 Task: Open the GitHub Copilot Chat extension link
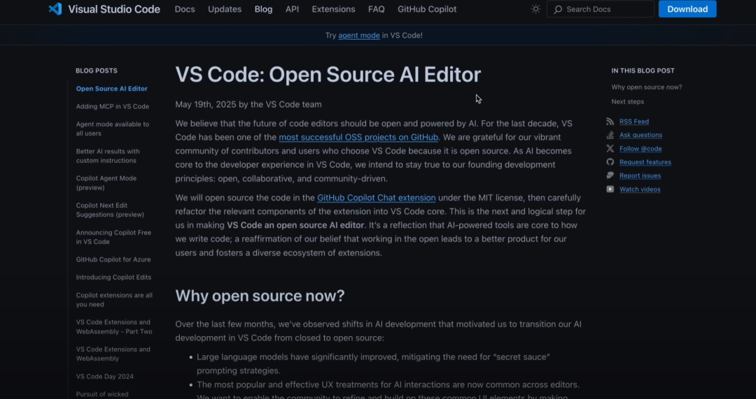point(376,198)
